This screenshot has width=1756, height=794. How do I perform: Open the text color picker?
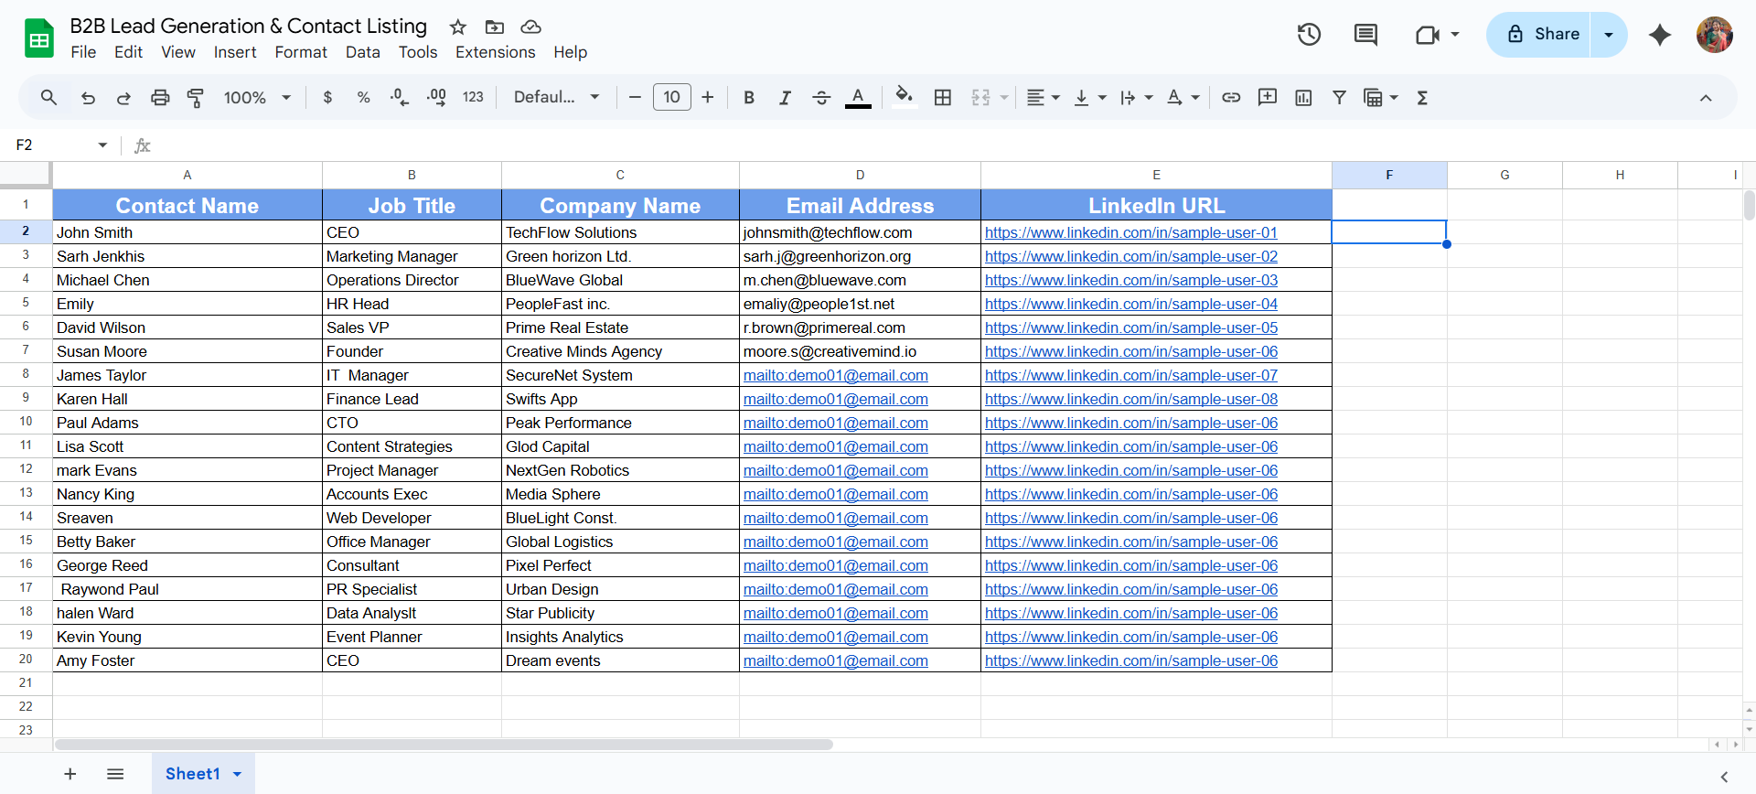point(858,97)
